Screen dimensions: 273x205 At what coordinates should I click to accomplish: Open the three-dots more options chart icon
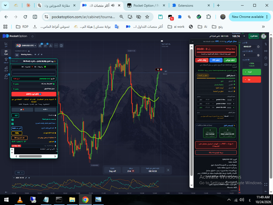56,45
